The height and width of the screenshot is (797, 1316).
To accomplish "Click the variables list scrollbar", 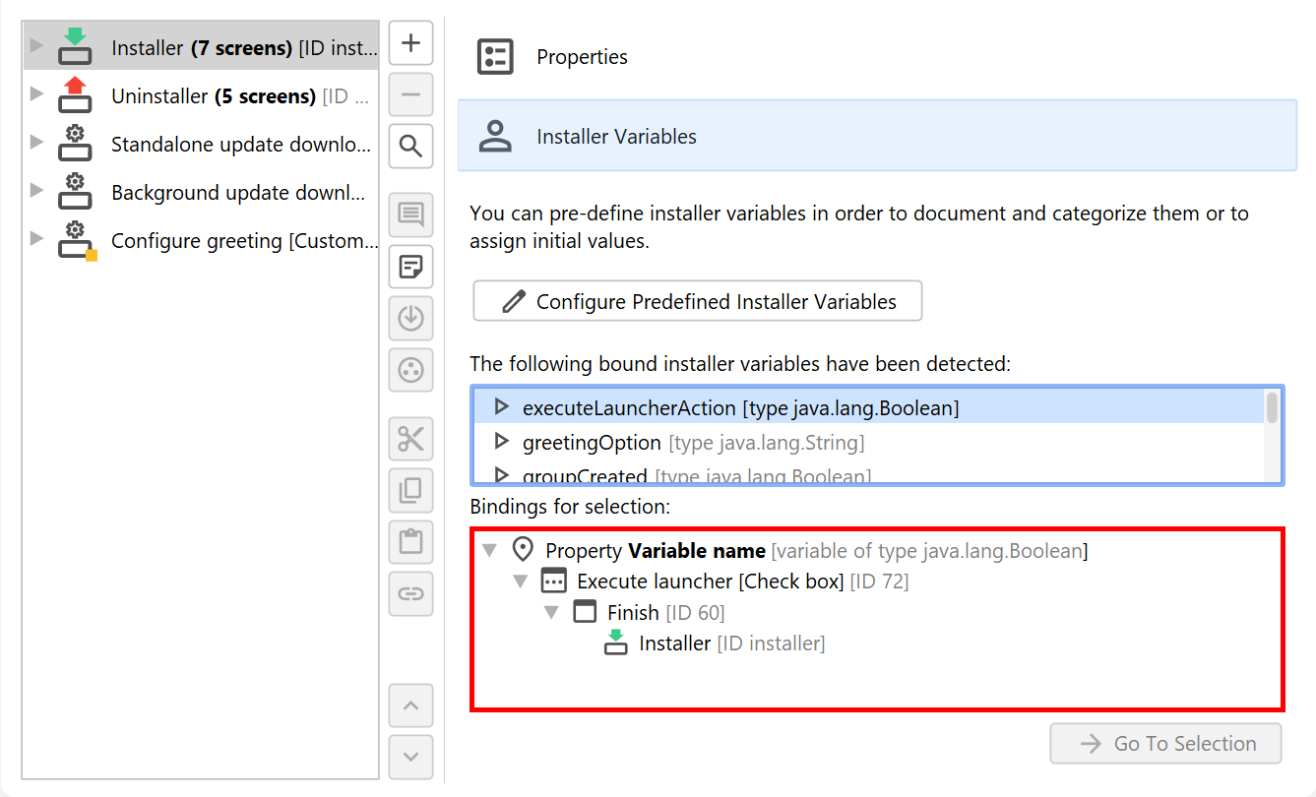I will click(x=1272, y=408).
